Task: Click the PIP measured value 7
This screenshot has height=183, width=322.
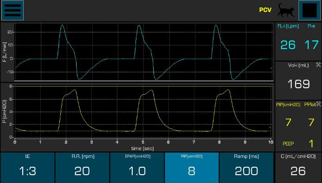Action: click(288, 122)
